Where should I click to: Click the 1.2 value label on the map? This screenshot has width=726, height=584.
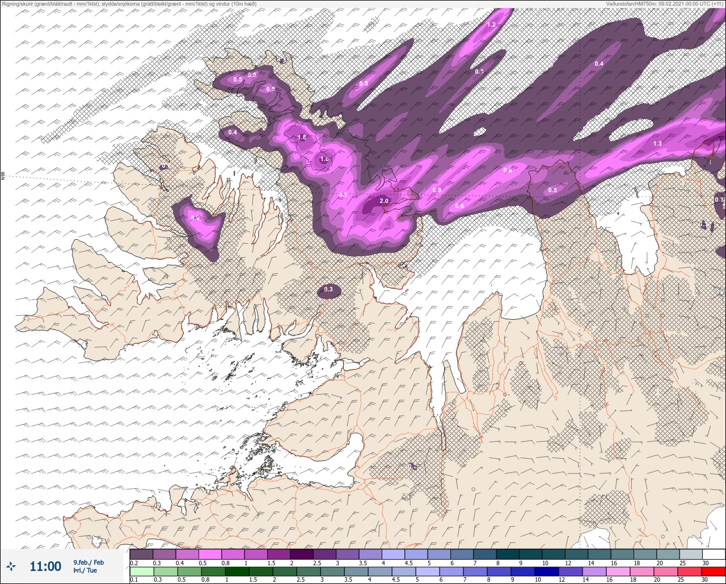(x=491, y=25)
